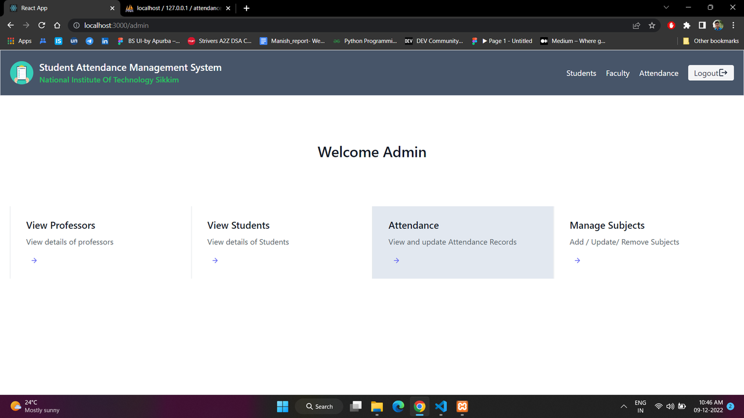Open the Strivers A2Z DSA bookmark
This screenshot has width=744, height=418.
coord(220,41)
